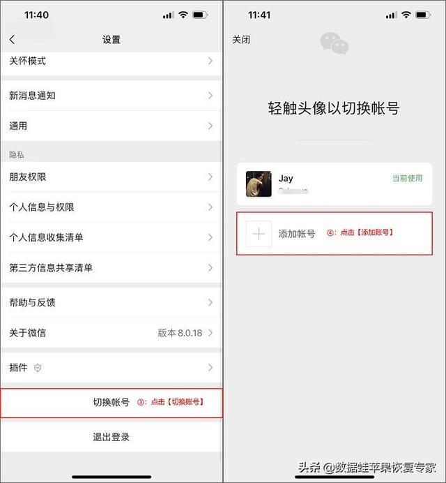
Task: Tap 切换帐号 button
Action: (x=111, y=403)
